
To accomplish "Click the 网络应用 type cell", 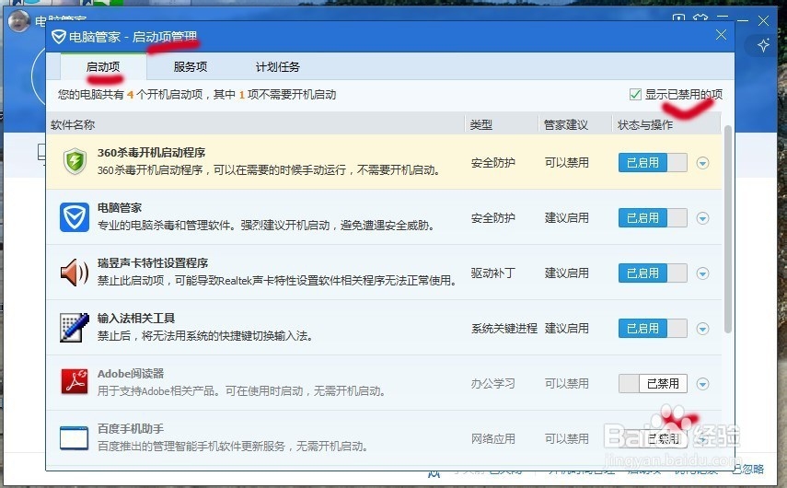I will tap(492, 439).
